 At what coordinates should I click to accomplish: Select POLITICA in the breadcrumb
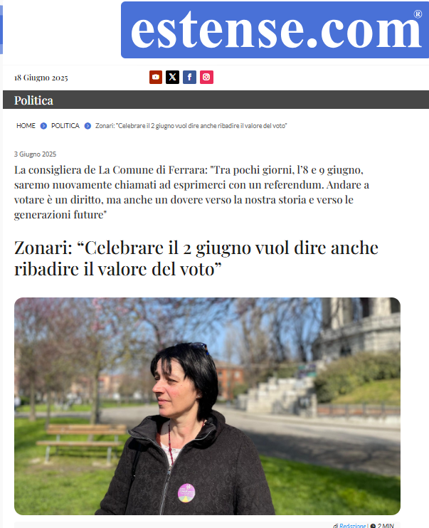65,126
